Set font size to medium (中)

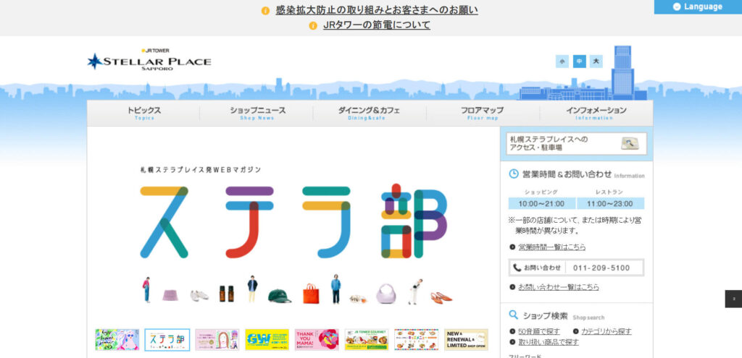(579, 61)
